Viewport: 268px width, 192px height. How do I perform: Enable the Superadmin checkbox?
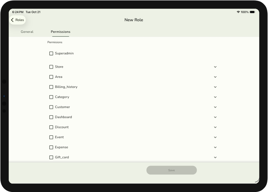[x=51, y=53]
